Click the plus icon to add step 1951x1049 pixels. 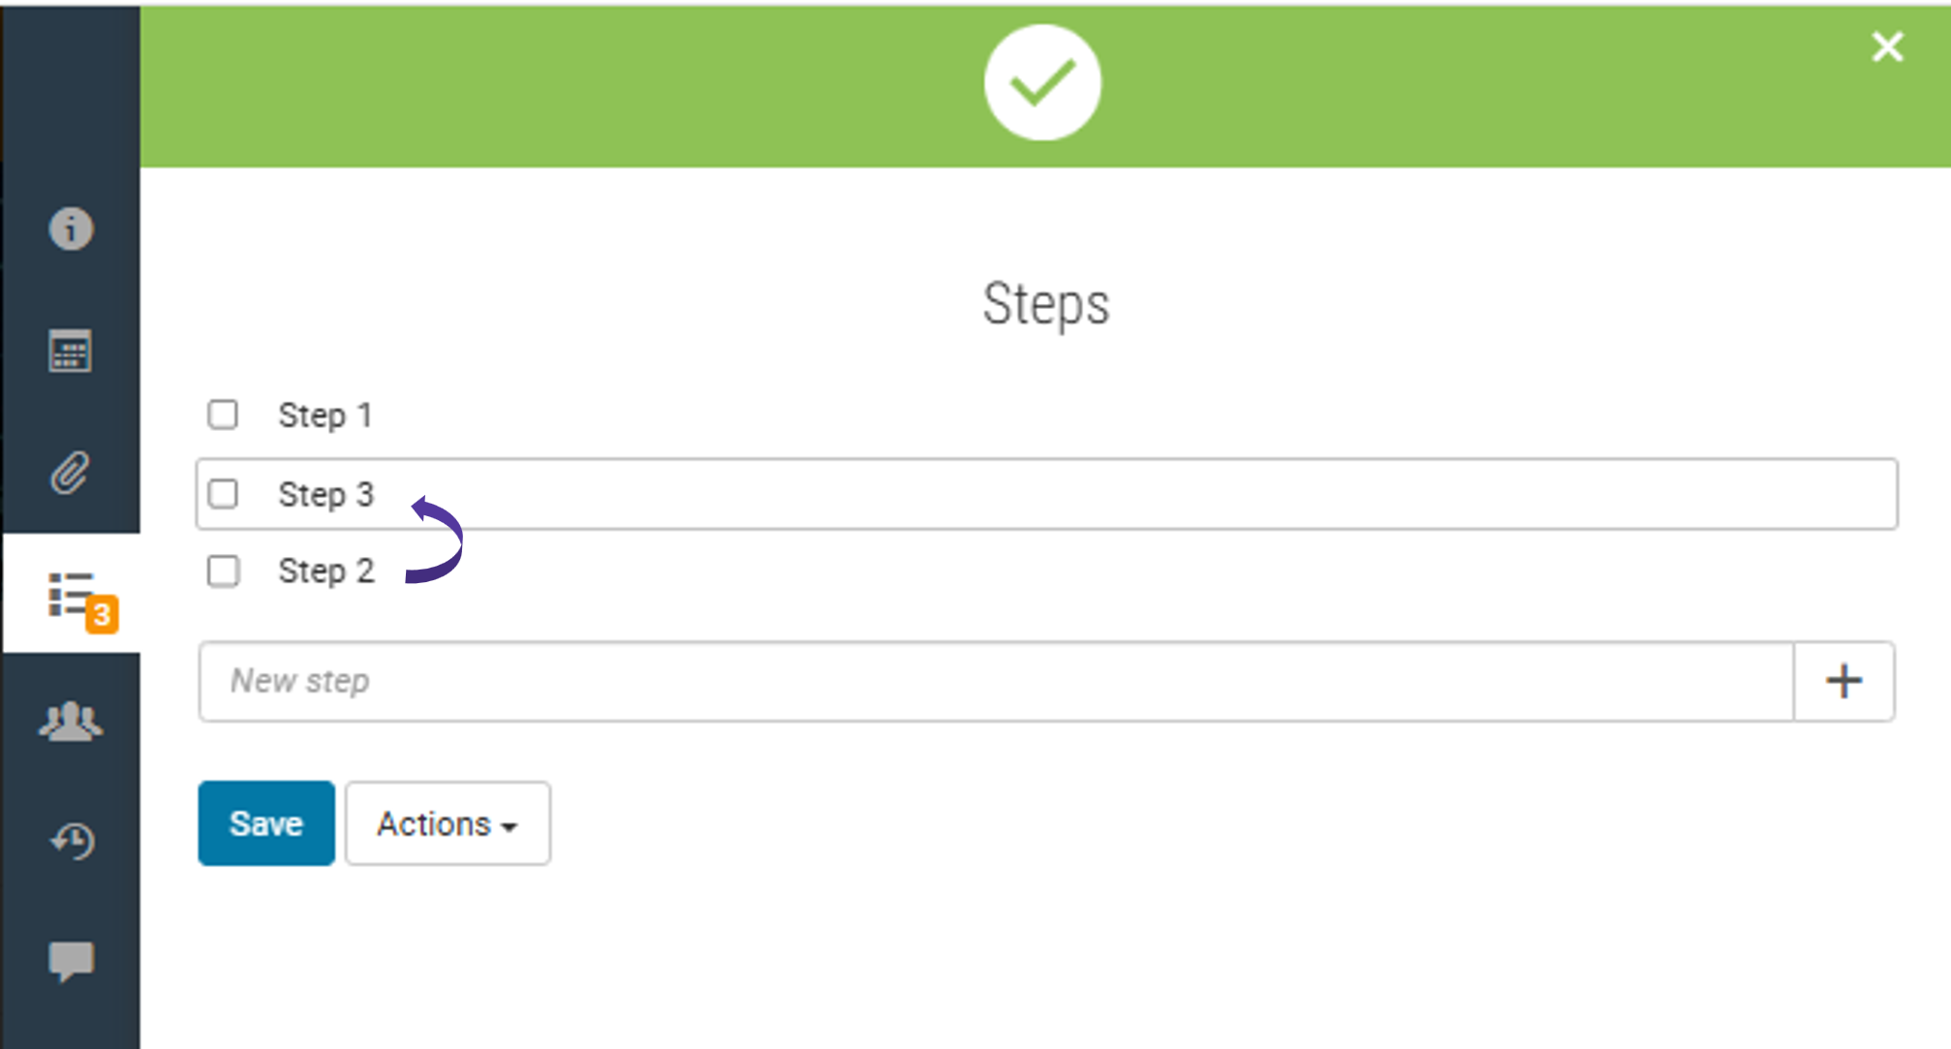point(1843,681)
